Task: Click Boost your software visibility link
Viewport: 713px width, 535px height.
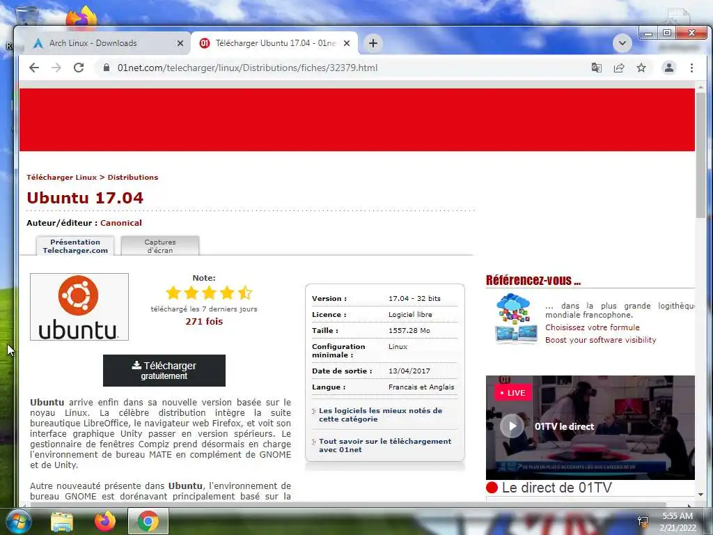Action: click(600, 340)
